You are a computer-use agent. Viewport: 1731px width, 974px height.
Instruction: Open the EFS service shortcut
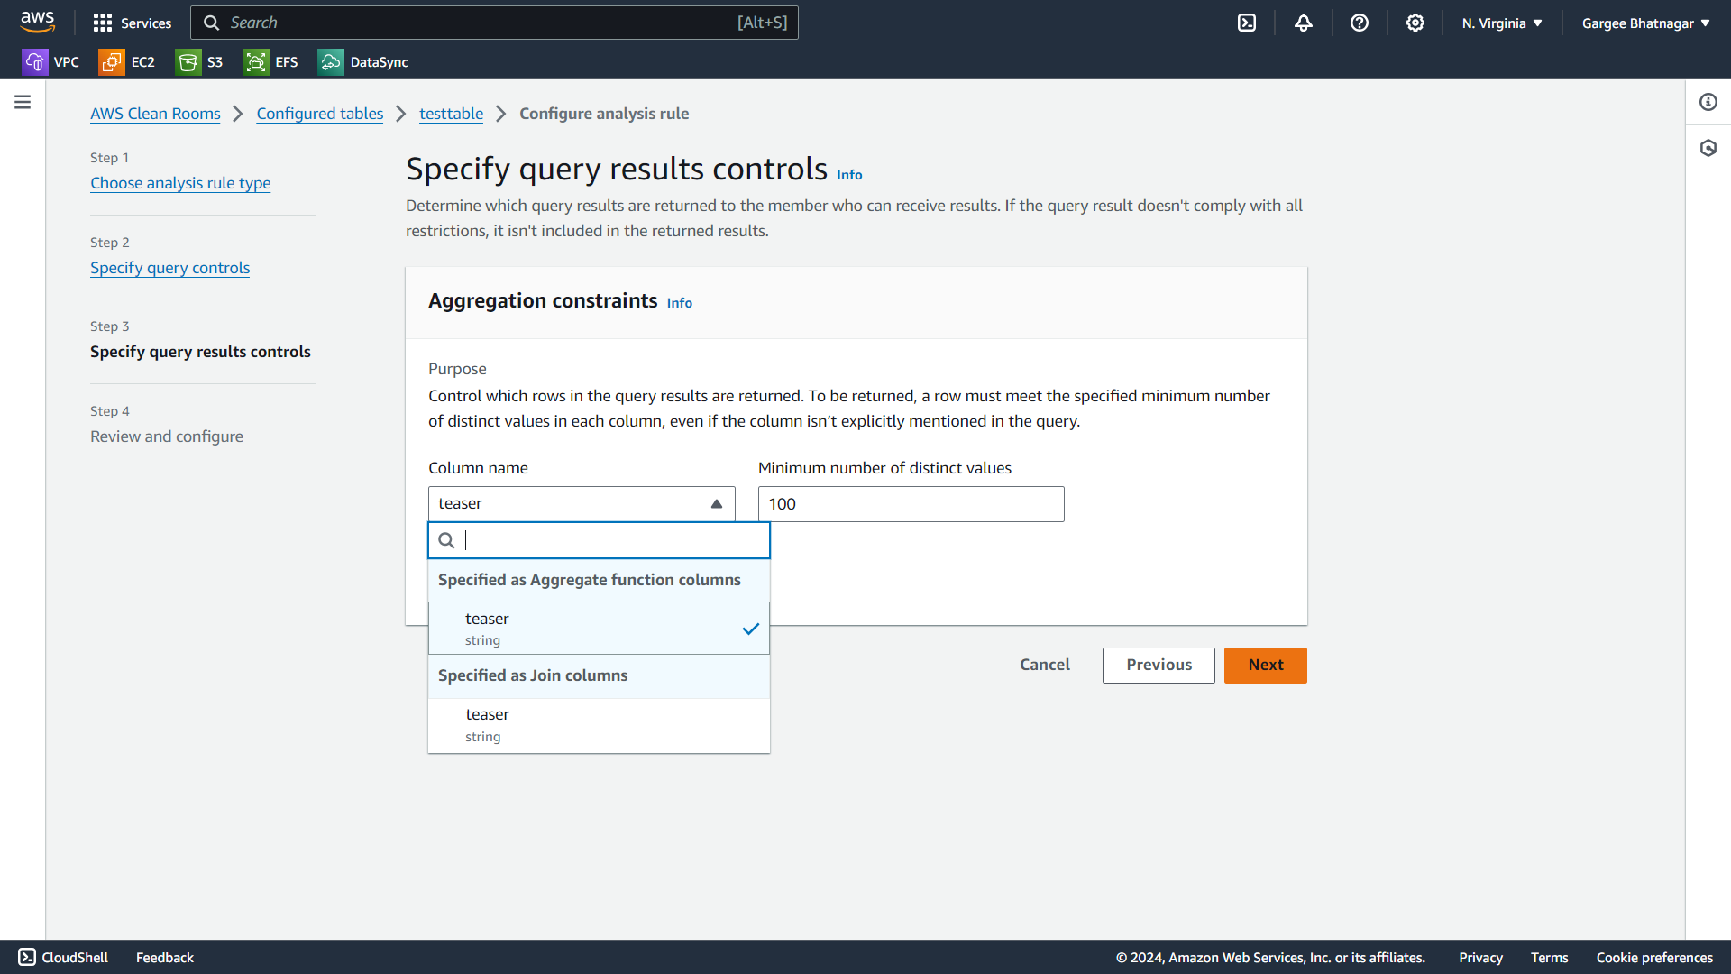point(270,62)
